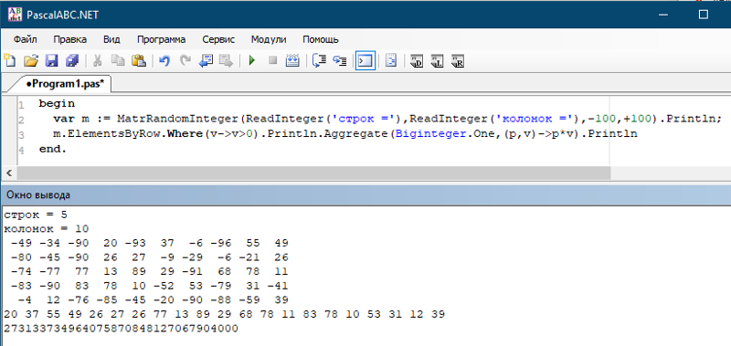731x346 pixels.
Task: Click the toolbar icon labeled R
Action: point(458,60)
